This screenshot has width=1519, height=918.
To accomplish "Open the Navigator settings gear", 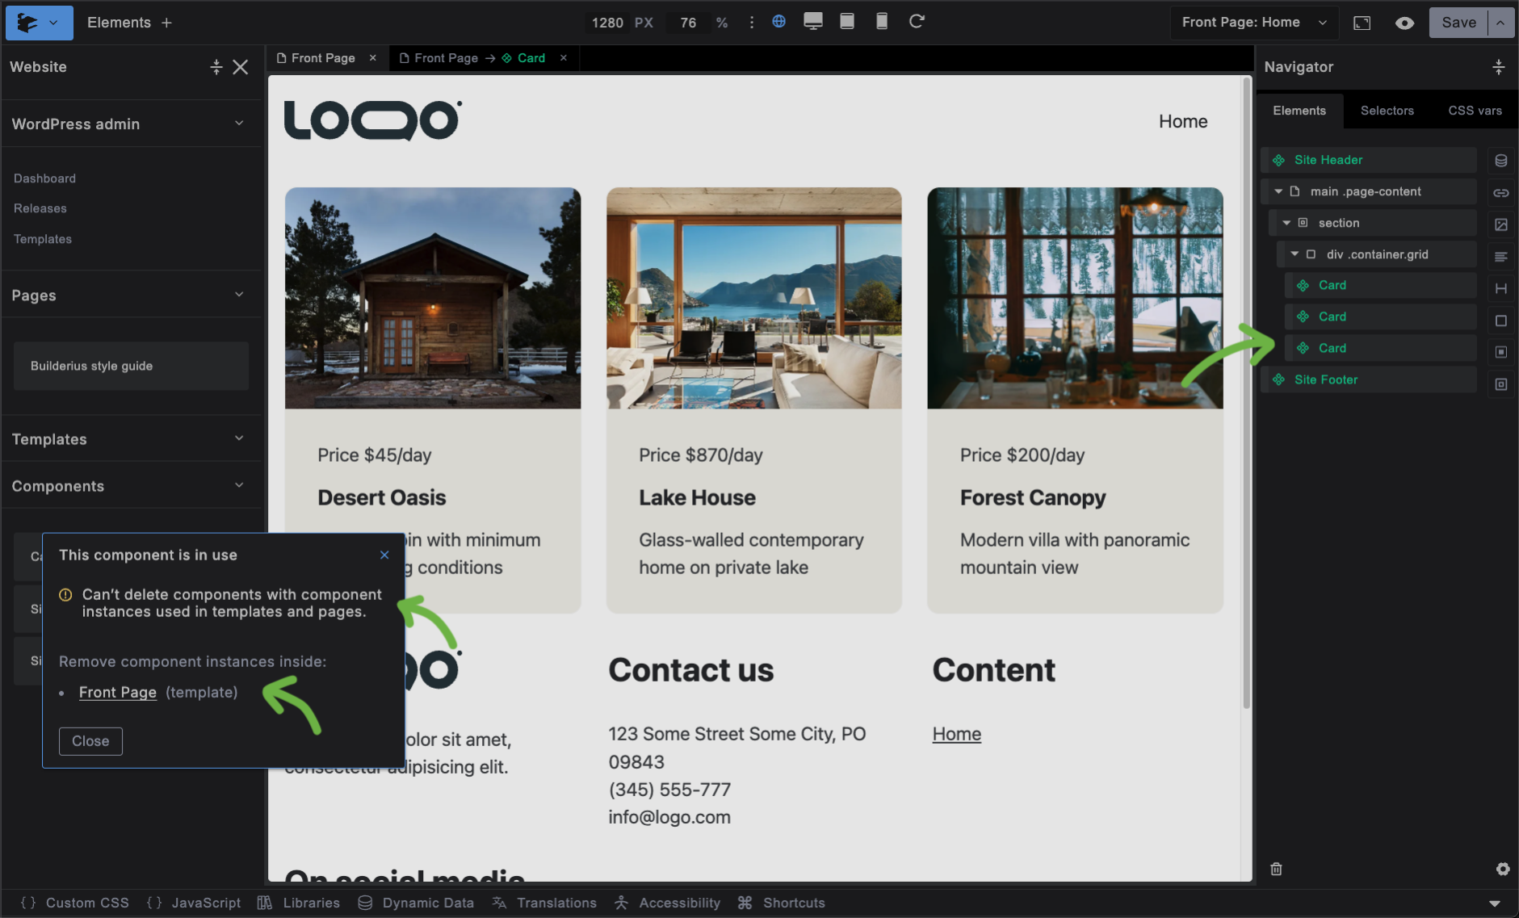I will [1502, 869].
